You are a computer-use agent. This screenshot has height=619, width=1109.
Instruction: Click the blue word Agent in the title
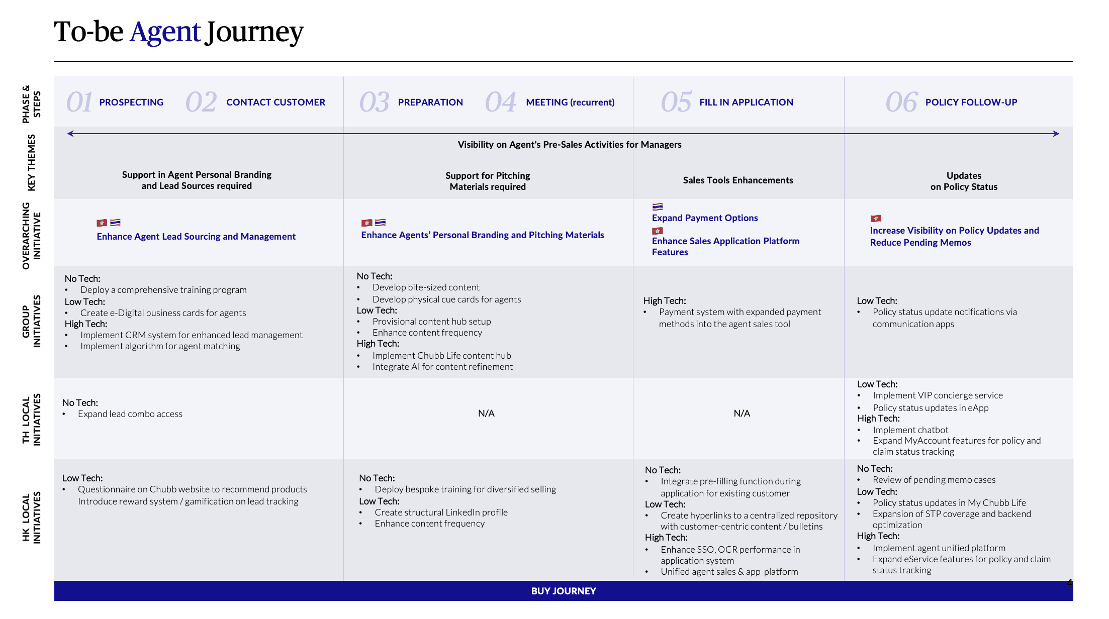(x=165, y=32)
